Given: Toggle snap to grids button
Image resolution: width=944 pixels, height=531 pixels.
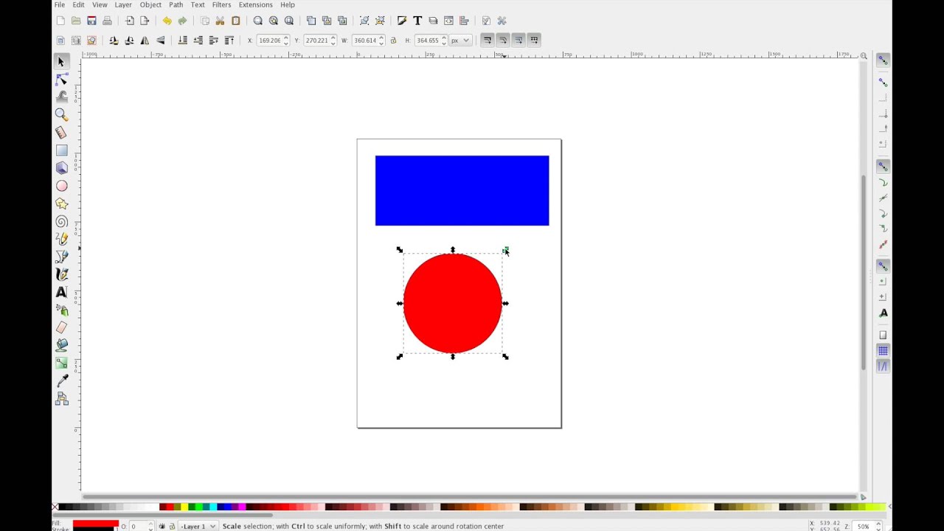Looking at the screenshot, I should point(883,351).
